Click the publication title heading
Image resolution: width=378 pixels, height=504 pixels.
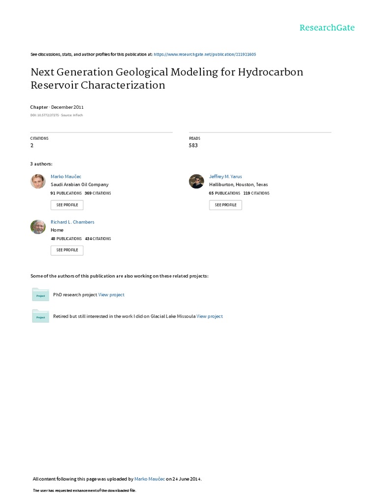(x=167, y=78)
